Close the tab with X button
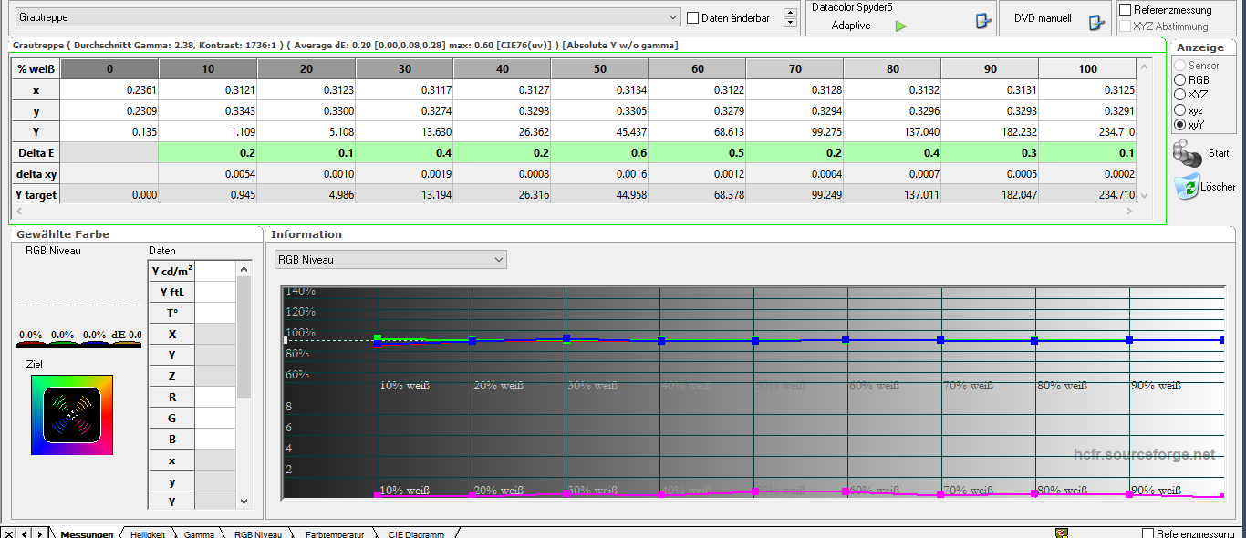Viewport: 1246px width, 538px height. [8, 533]
